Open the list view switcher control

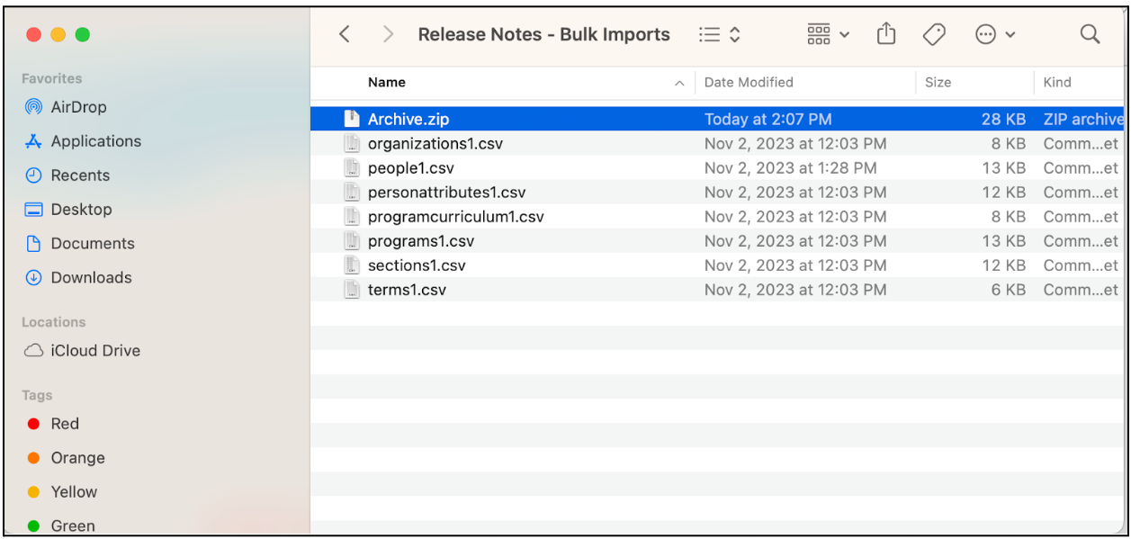click(x=720, y=34)
